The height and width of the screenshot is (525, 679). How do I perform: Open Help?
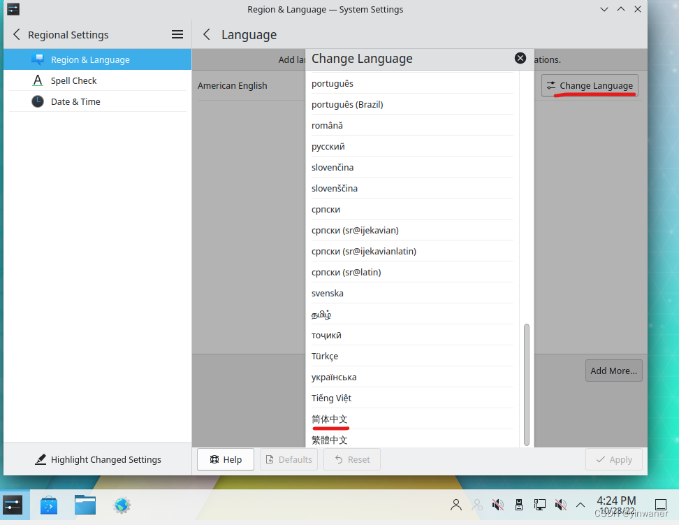(226, 459)
